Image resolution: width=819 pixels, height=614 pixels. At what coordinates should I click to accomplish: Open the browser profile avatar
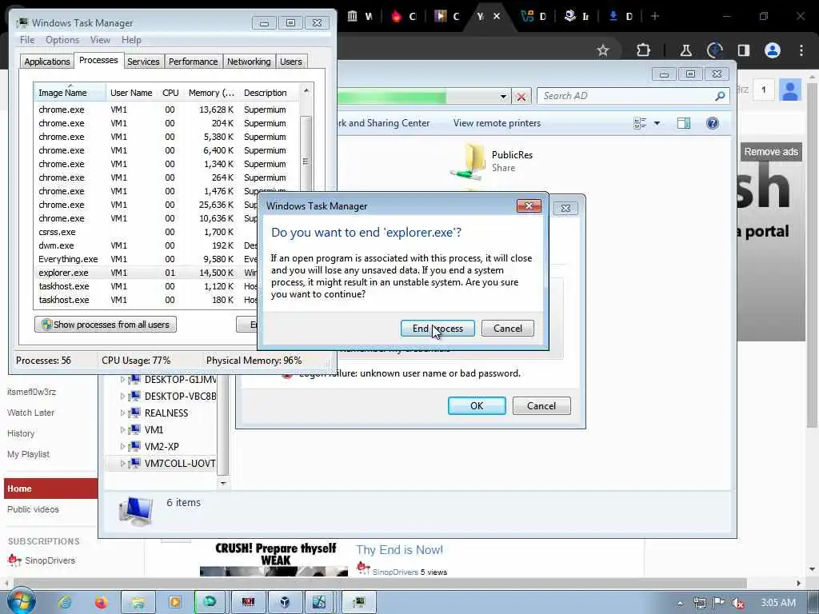[772, 50]
